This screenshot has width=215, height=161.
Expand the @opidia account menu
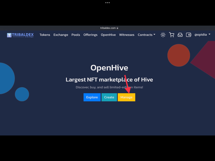click(x=202, y=35)
